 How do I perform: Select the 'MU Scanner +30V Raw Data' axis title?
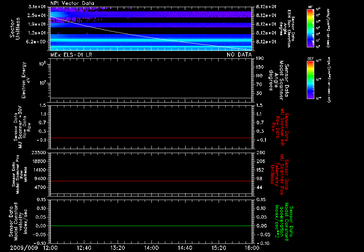pos(22,127)
